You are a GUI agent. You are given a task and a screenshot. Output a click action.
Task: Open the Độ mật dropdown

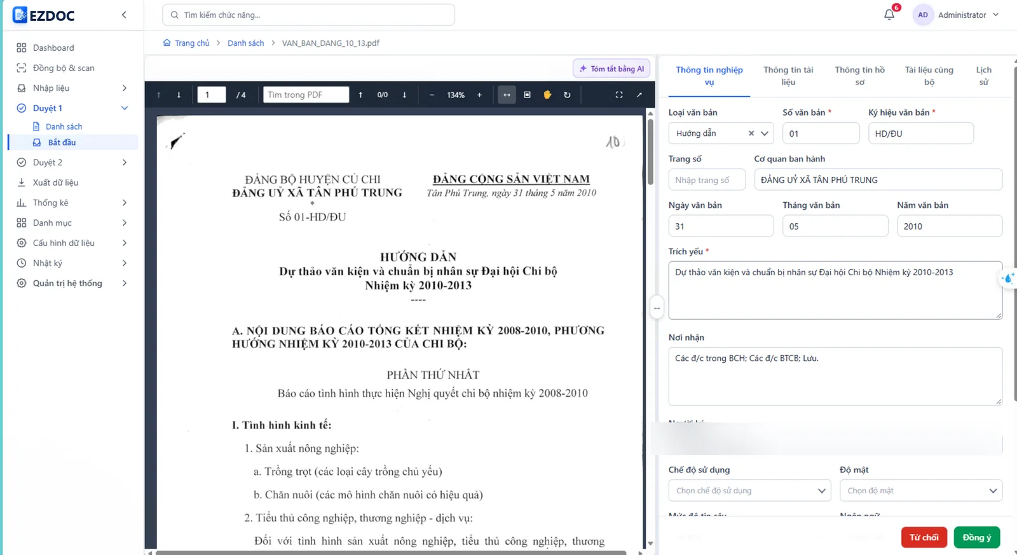tap(921, 491)
